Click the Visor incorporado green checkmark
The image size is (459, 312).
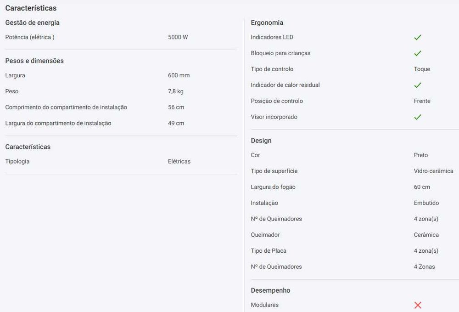(417, 117)
